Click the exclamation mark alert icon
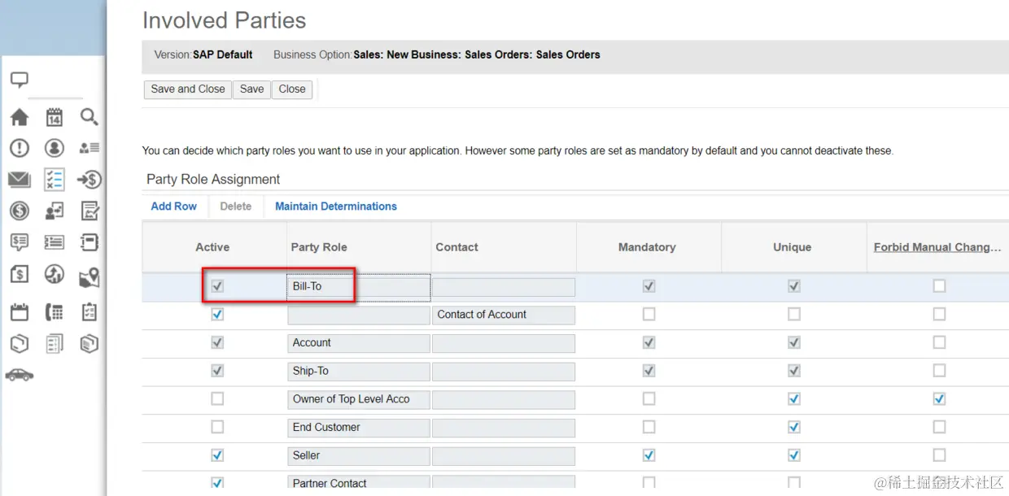 20,148
